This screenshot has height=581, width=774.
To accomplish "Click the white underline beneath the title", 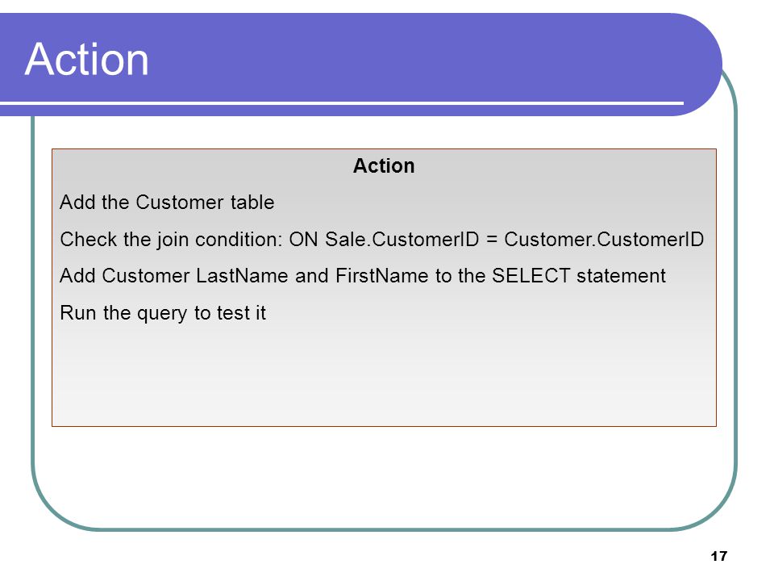I will click(x=342, y=103).
